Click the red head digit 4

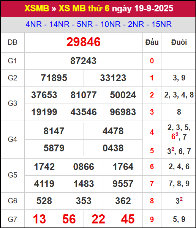point(152,132)
